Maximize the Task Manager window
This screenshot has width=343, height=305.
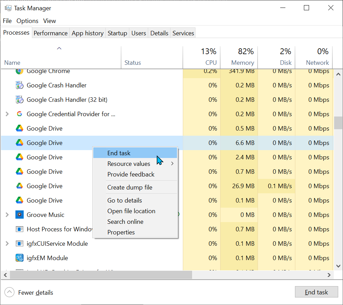click(x=306, y=8)
